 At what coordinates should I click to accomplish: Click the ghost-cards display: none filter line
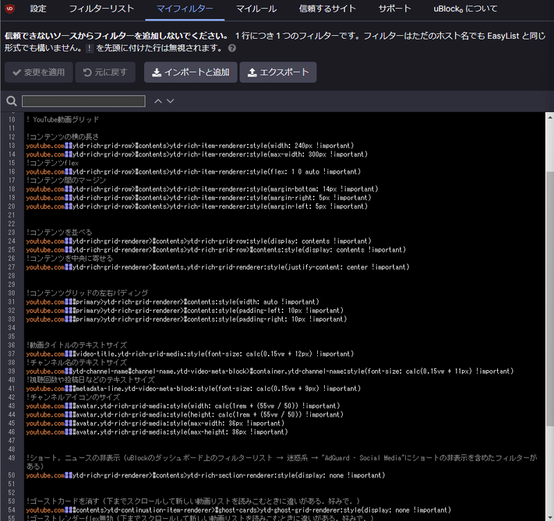pos(238,510)
